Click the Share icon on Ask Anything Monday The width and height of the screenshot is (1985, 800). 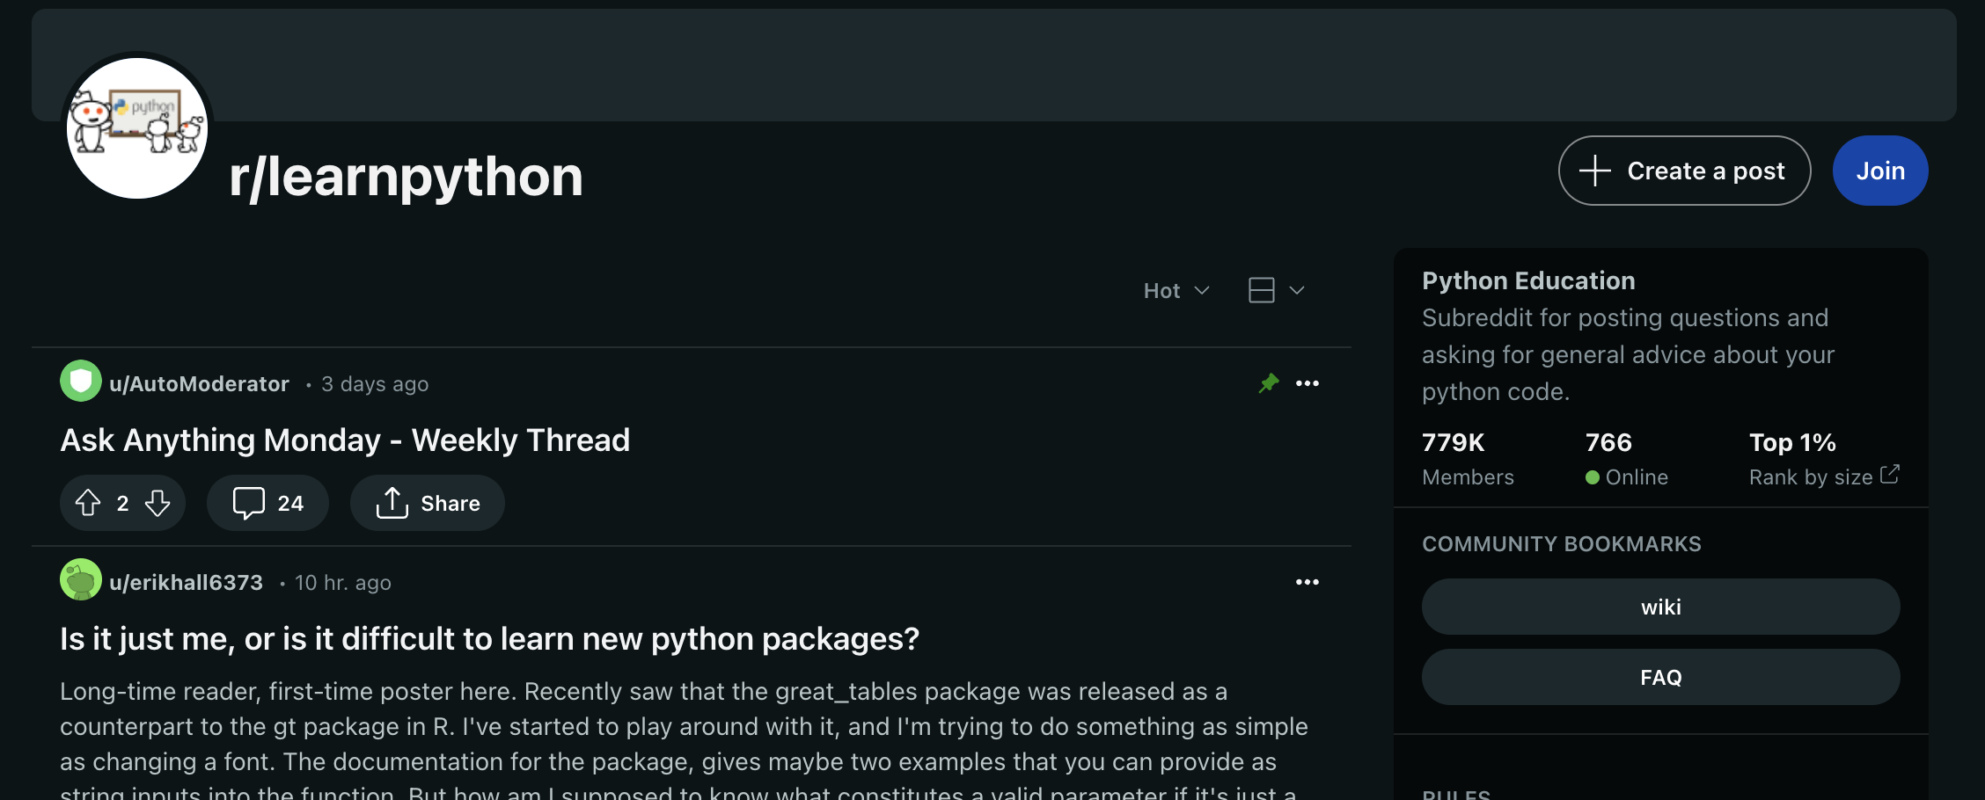point(393,502)
